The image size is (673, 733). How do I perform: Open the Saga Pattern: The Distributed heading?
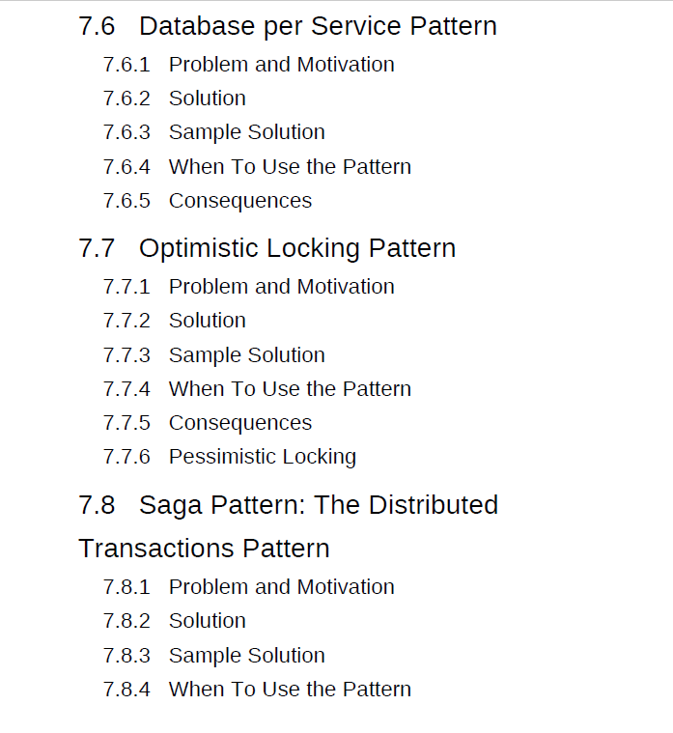click(x=318, y=505)
